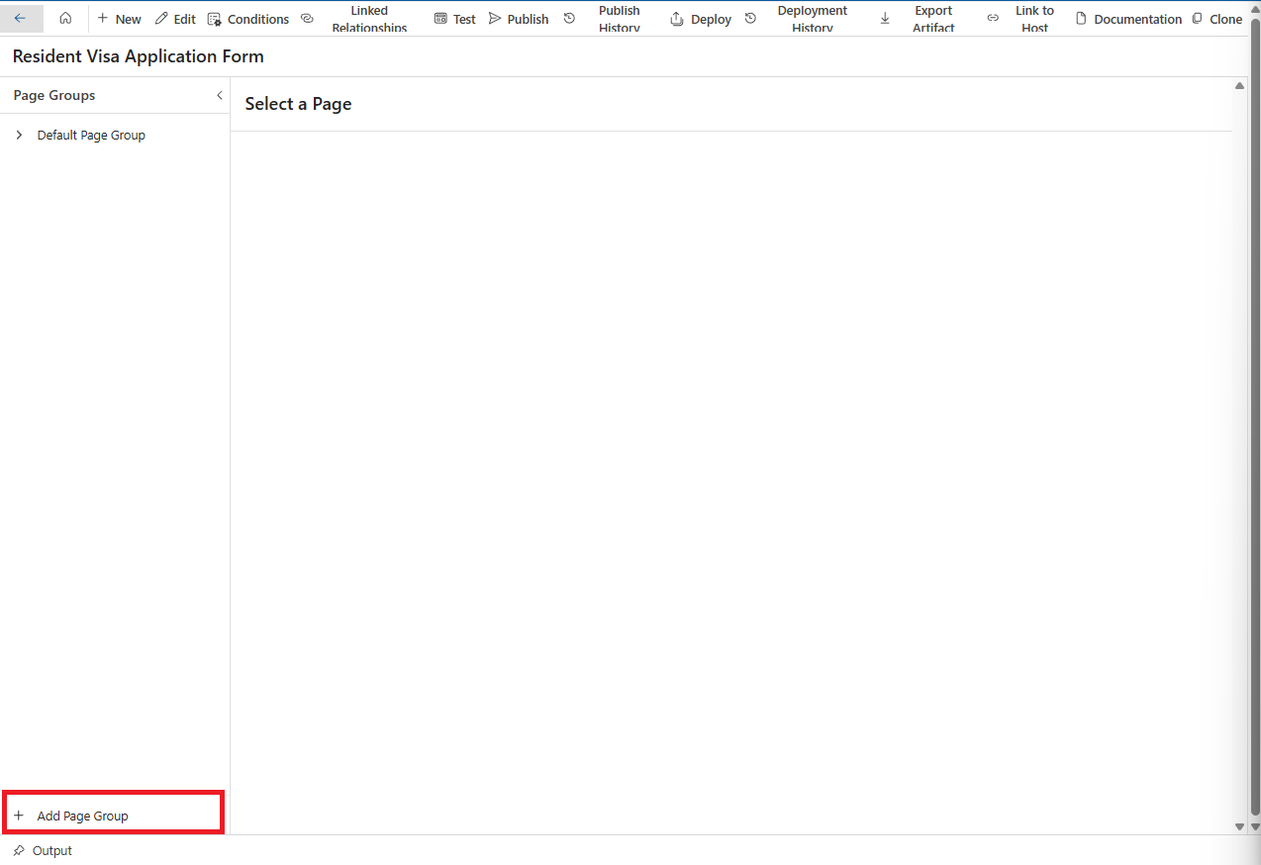
Task: Click the Export Artifact download icon
Action: click(x=885, y=19)
